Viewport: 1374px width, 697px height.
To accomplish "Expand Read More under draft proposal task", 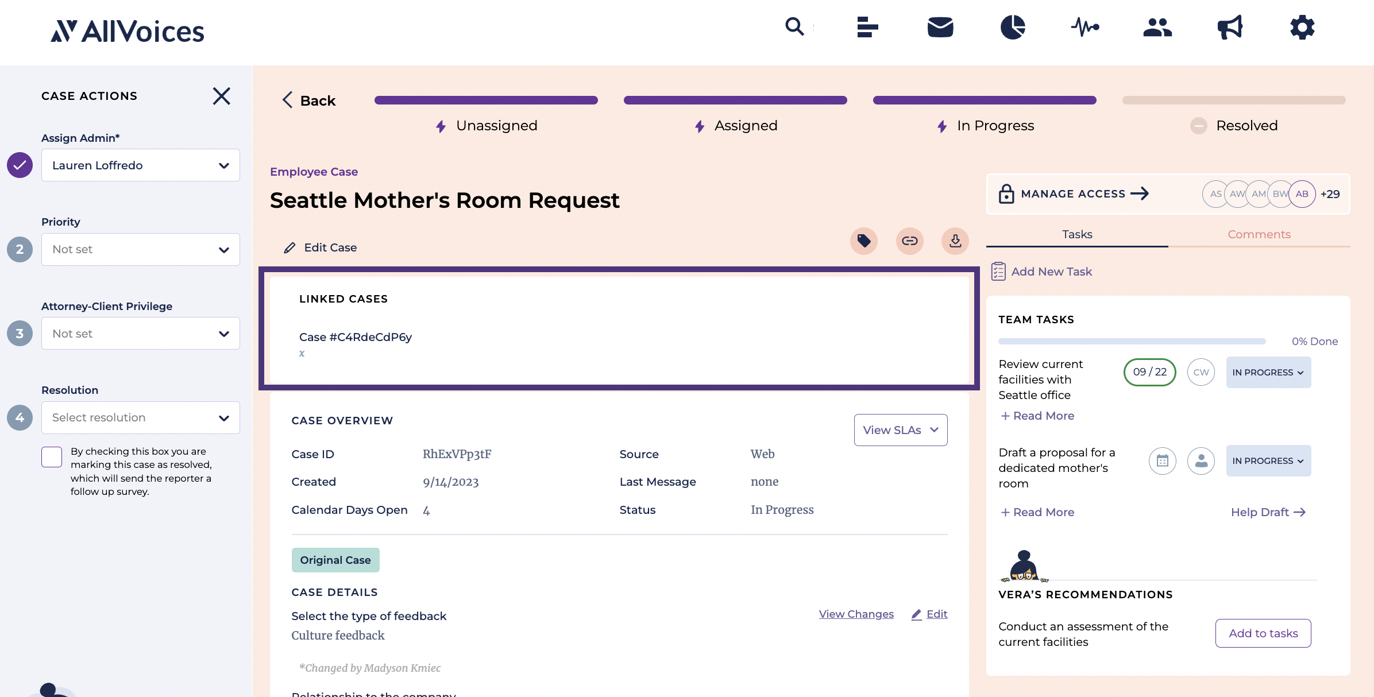I will [x=1037, y=512].
